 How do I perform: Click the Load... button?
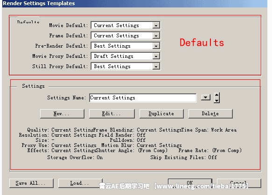point(80,183)
